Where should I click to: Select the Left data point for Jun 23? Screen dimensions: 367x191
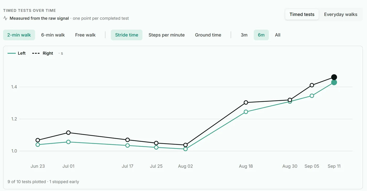(38, 145)
